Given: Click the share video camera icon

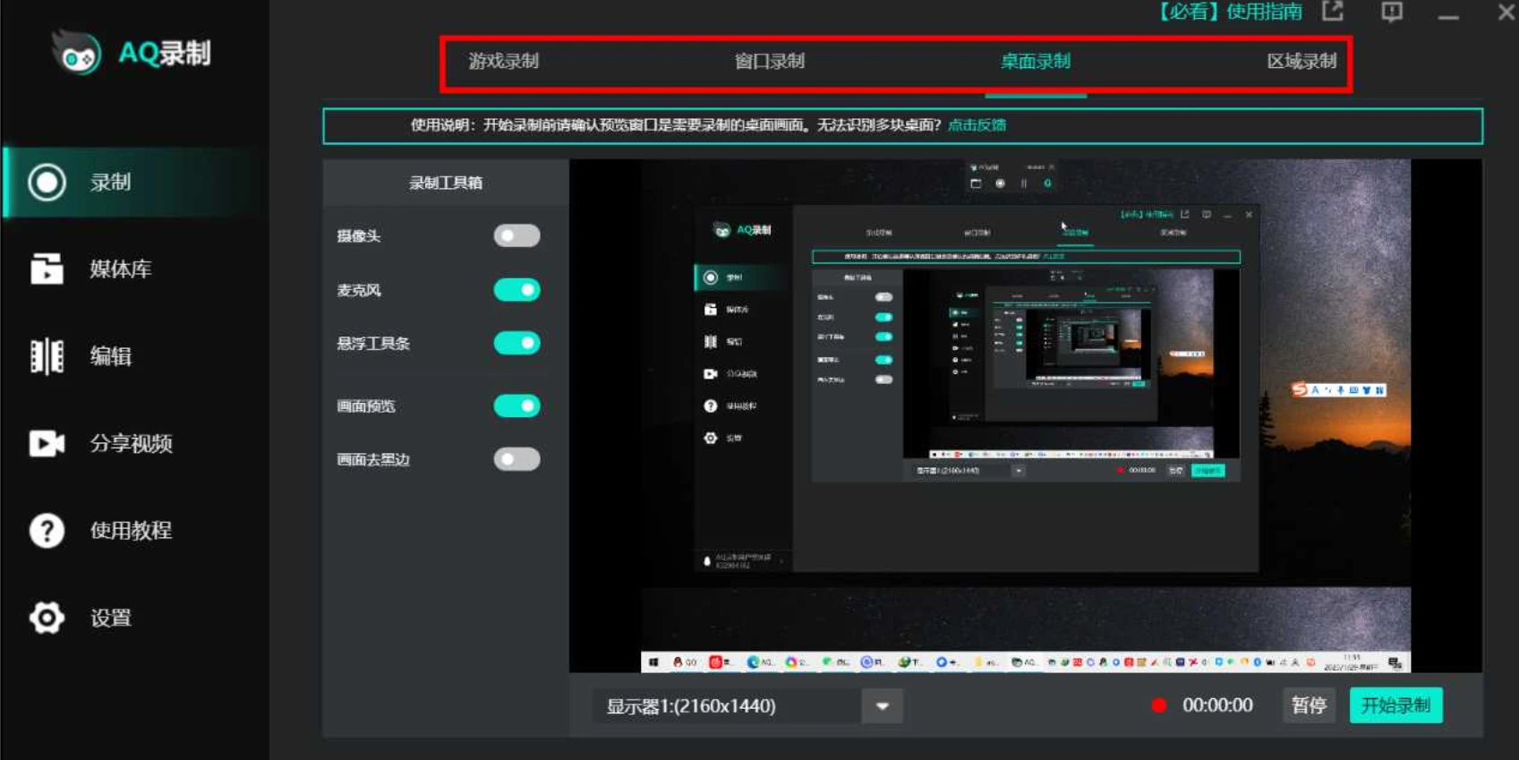Looking at the screenshot, I should click(47, 443).
